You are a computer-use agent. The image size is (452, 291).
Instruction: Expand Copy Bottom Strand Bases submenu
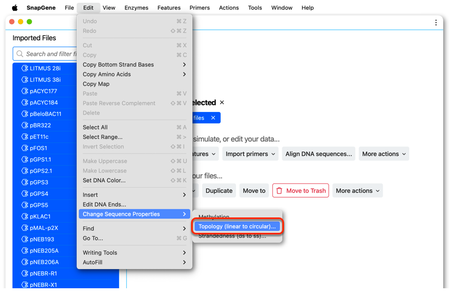(x=135, y=65)
